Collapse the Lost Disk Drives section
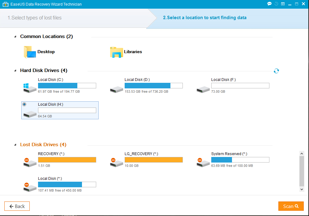 point(15,145)
